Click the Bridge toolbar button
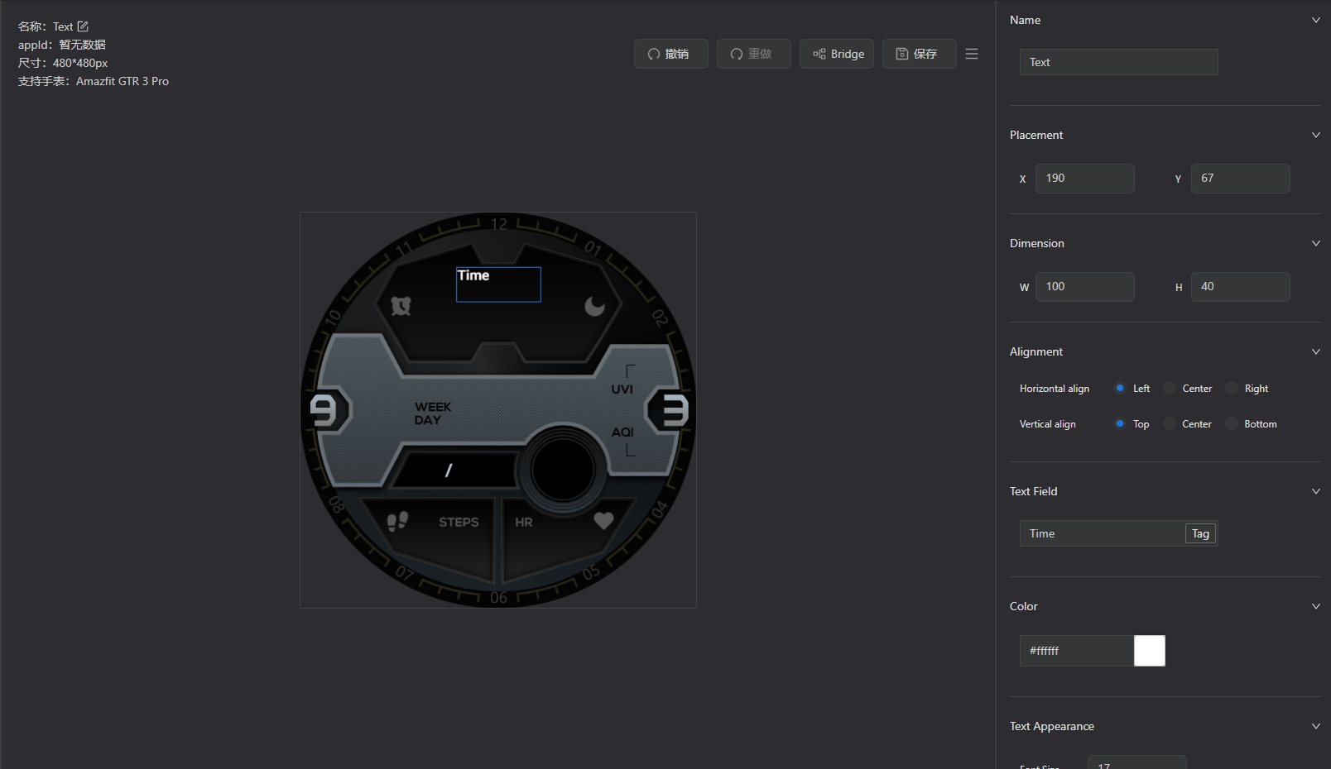 pos(836,54)
